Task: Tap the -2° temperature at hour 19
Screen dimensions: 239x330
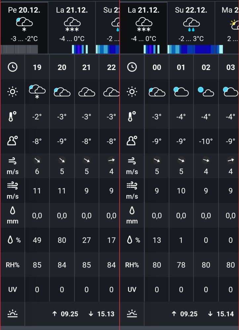Action: [37, 116]
